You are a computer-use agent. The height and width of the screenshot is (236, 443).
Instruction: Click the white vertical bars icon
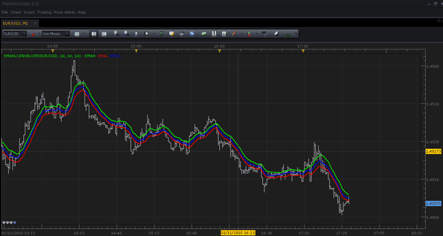coord(214,34)
